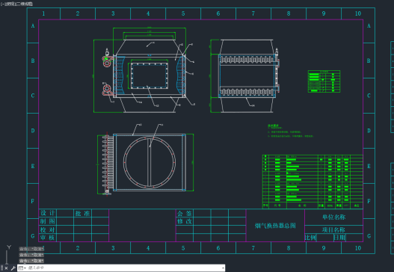The width and height of the screenshot is (394, 272).
Task: Select the rectangular access door with bolt holes
Action: coord(150,75)
